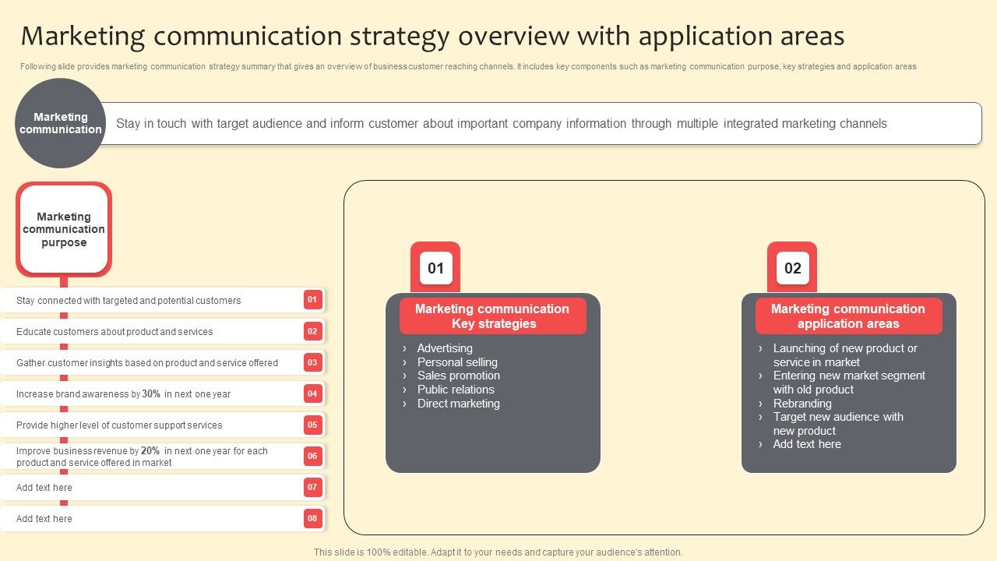Image resolution: width=997 pixels, height=561 pixels.
Task: Select 'Gather customer insights' row text
Action: pyautogui.click(x=147, y=363)
